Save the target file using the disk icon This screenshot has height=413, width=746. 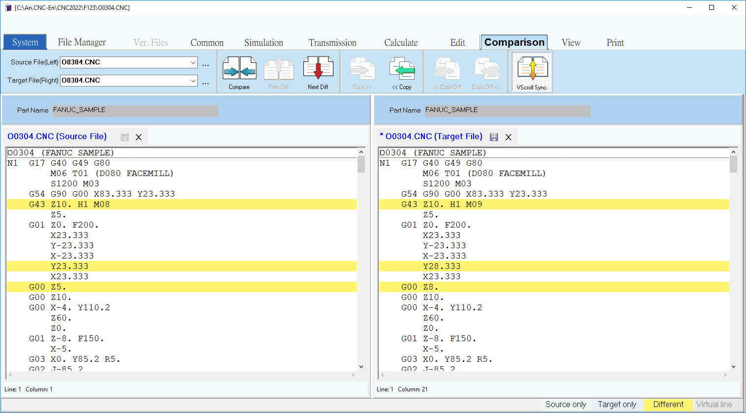494,137
